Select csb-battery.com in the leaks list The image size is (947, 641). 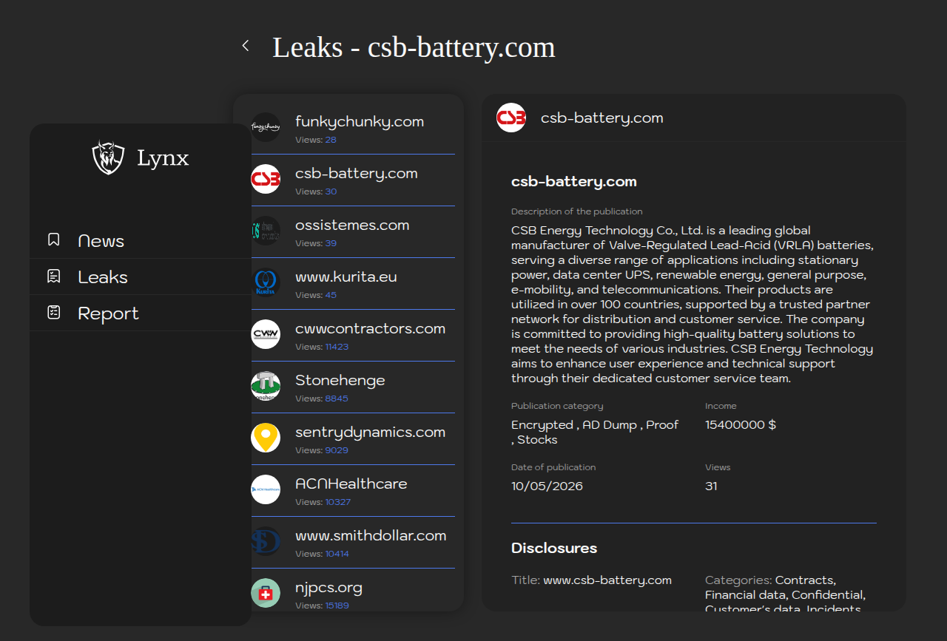[348, 180]
